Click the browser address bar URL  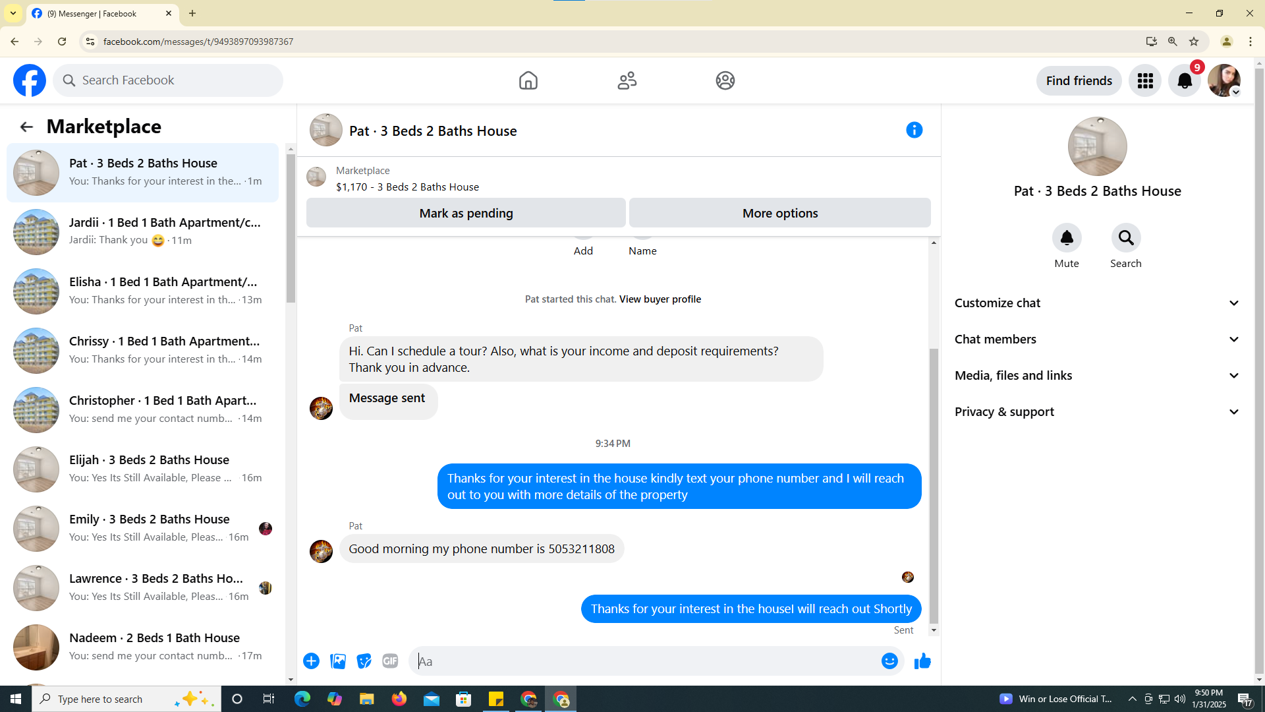click(198, 42)
